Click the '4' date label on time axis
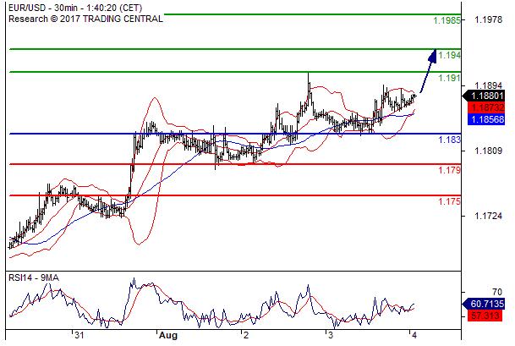Viewport: 515px width, 346px height. tap(414, 336)
